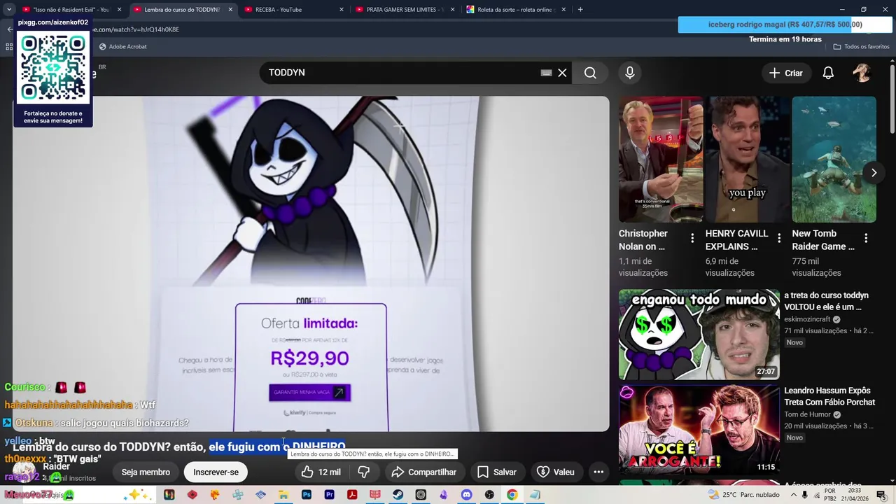The image size is (896, 504).
Task: Open the Chrome tab search dropdown
Action: click(x=9, y=10)
